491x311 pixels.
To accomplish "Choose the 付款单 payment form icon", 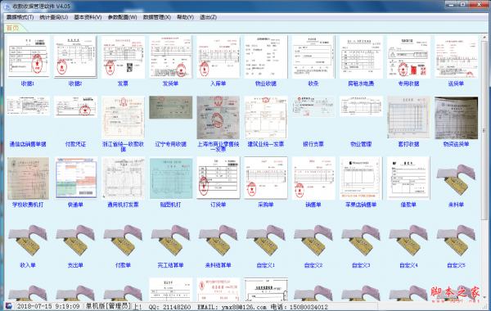I will pos(123,241).
